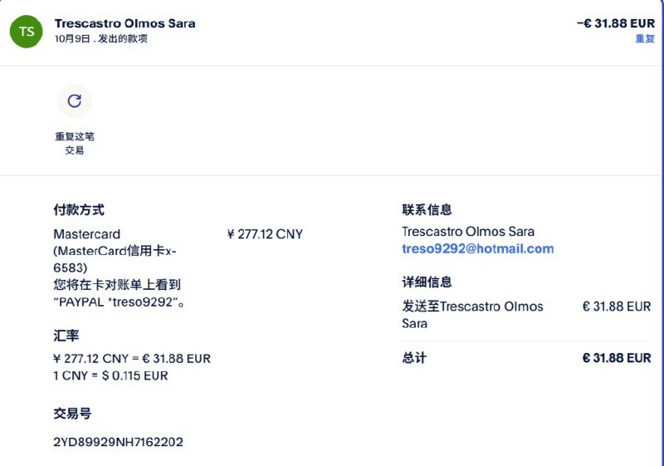The width and height of the screenshot is (664, 466).
Task: Click the 汇率 section heading
Action: 66,336
